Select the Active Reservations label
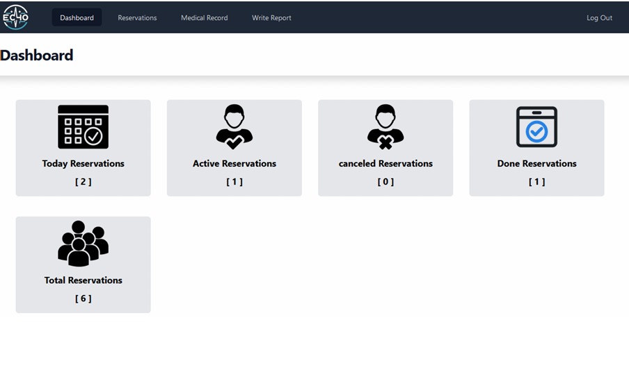Viewport: 629px width, 377px height. click(x=234, y=163)
